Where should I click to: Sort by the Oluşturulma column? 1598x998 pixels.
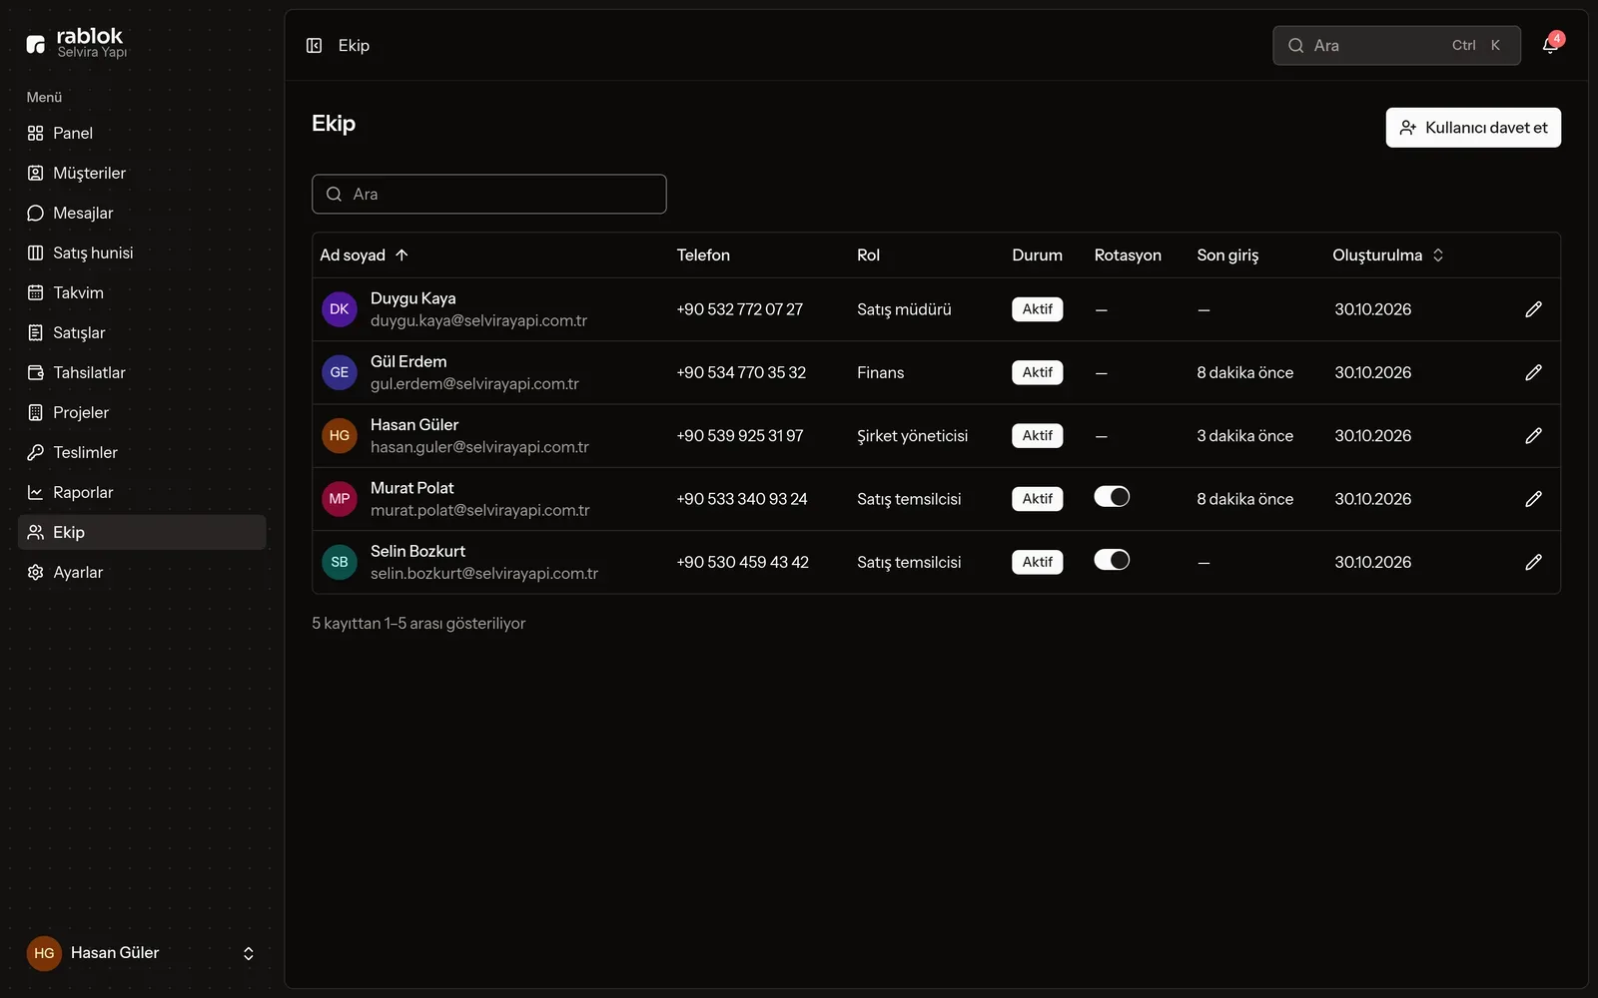[1388, 255]
